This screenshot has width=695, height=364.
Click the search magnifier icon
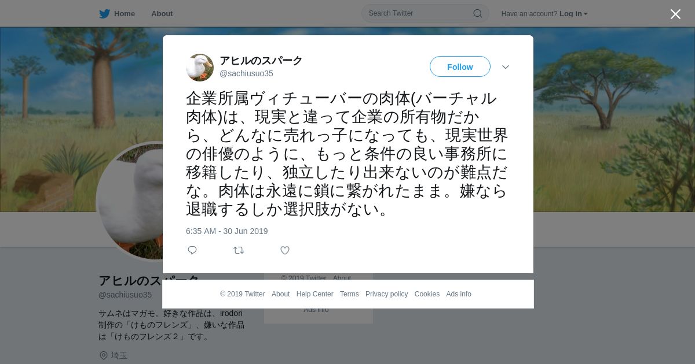point(478,13)
